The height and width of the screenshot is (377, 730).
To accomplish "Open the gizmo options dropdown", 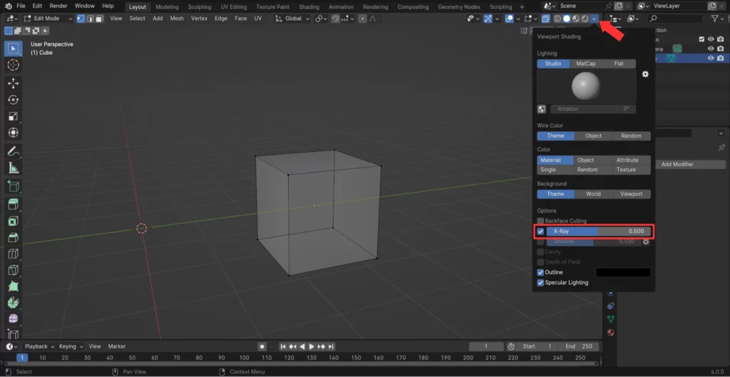I will pyautogui.click(x=497, y=19).
